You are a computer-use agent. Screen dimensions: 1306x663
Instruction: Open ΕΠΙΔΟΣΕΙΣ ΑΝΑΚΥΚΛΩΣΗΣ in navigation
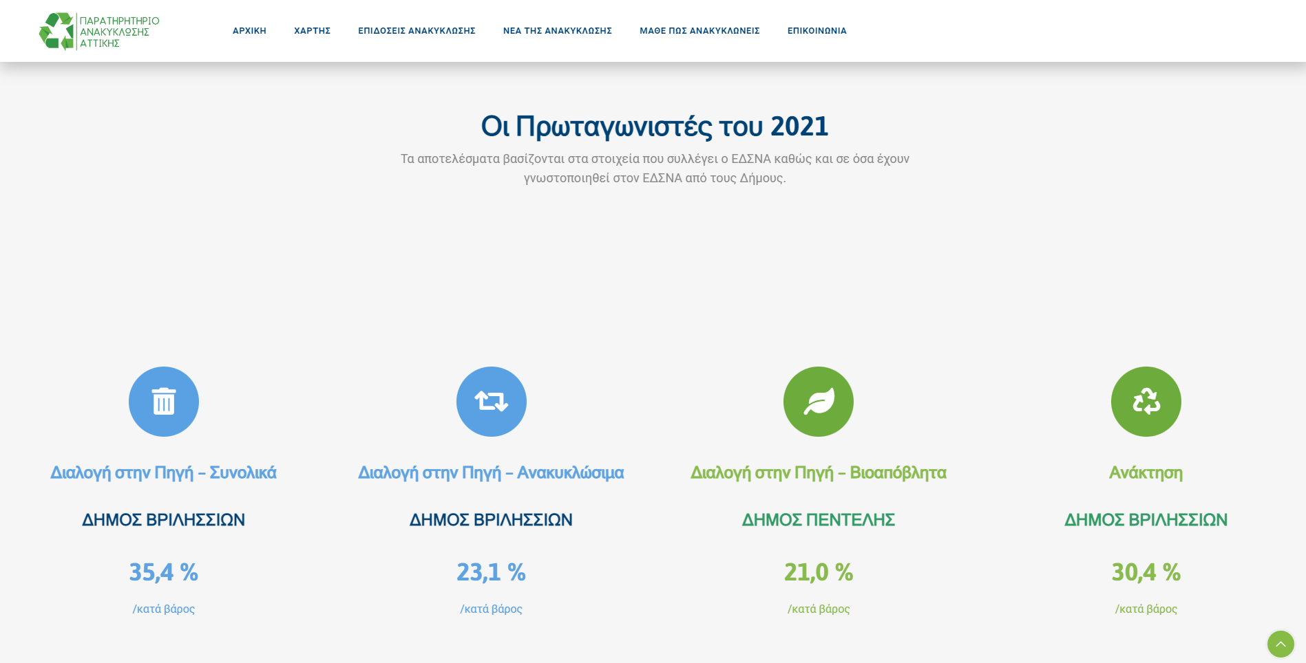(417, 31)
